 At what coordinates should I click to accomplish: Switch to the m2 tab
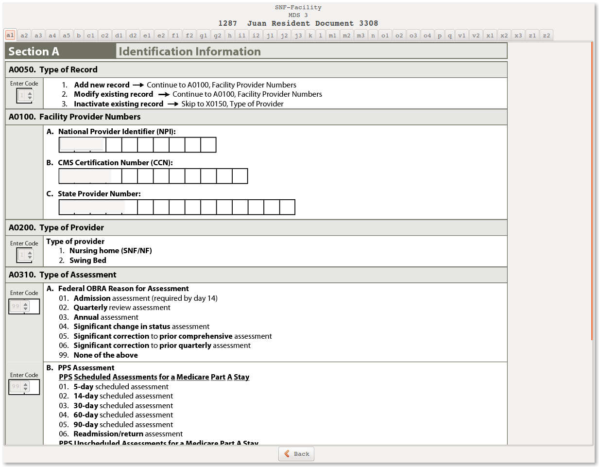tap(347, 35)
